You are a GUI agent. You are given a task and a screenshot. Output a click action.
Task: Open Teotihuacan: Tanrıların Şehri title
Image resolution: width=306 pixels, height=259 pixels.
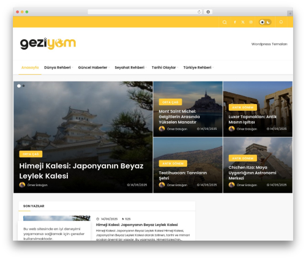(183, 176)
